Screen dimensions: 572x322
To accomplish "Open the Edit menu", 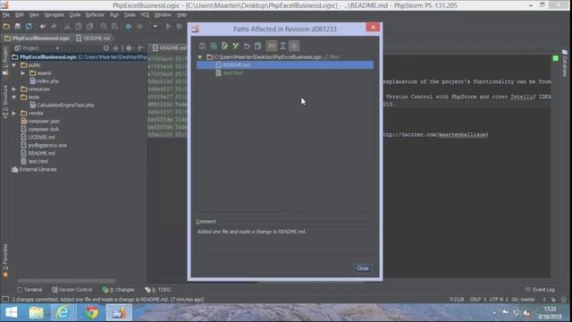I will tap(20, 15).
